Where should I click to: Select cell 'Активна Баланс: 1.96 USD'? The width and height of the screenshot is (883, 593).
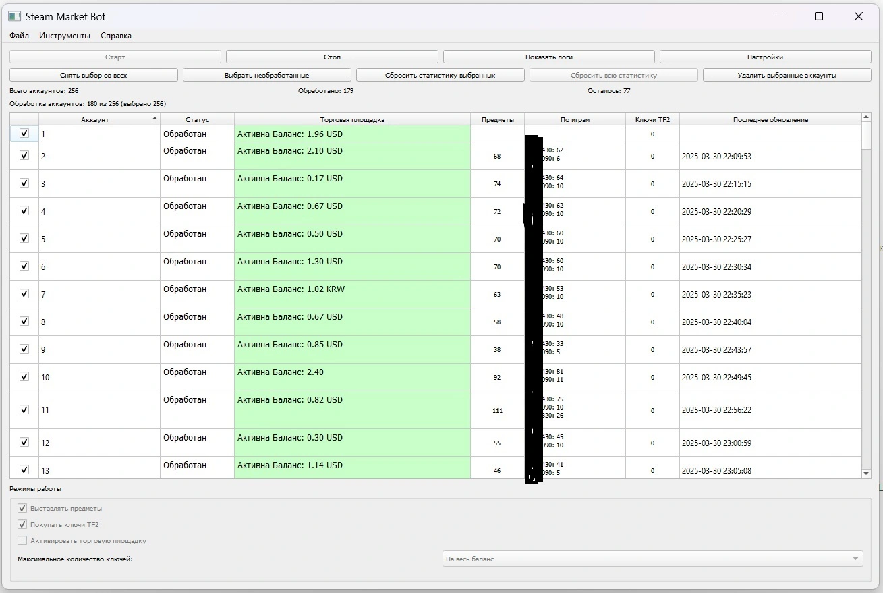(x=352, y=134)
